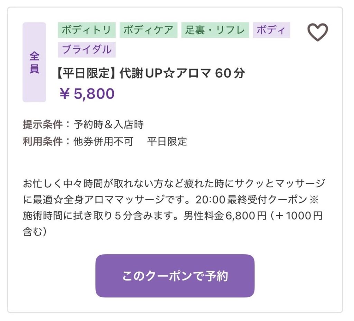Click the 提示条件 line

83,124
